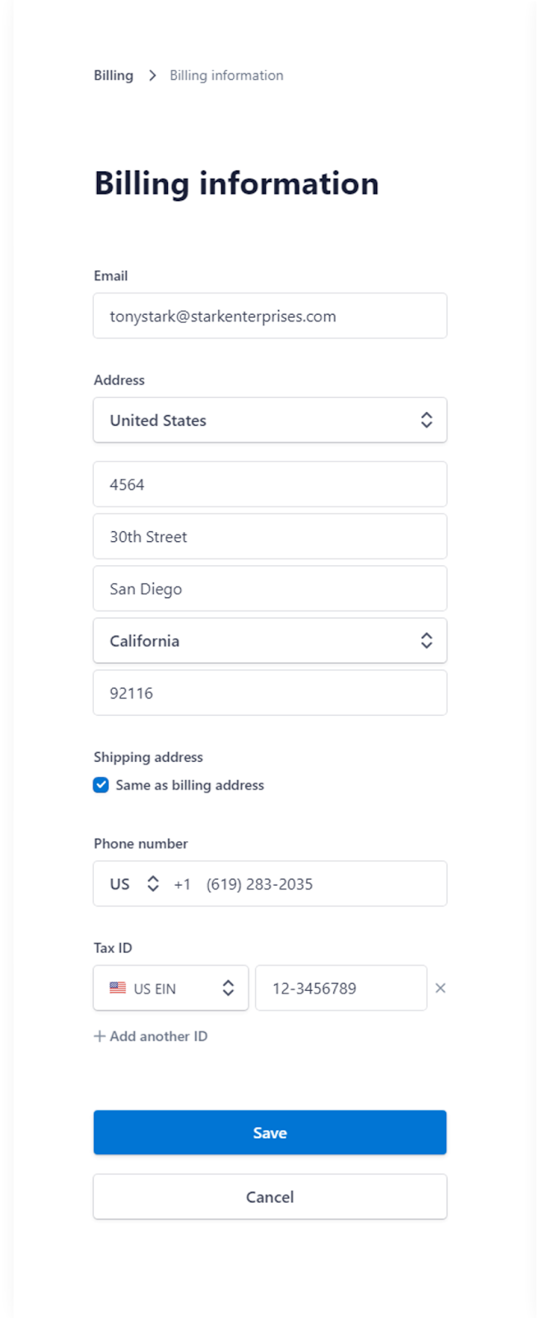Click the Add another ID link
Viewport: 548px width, 1318px height.
click(158, 1036)
